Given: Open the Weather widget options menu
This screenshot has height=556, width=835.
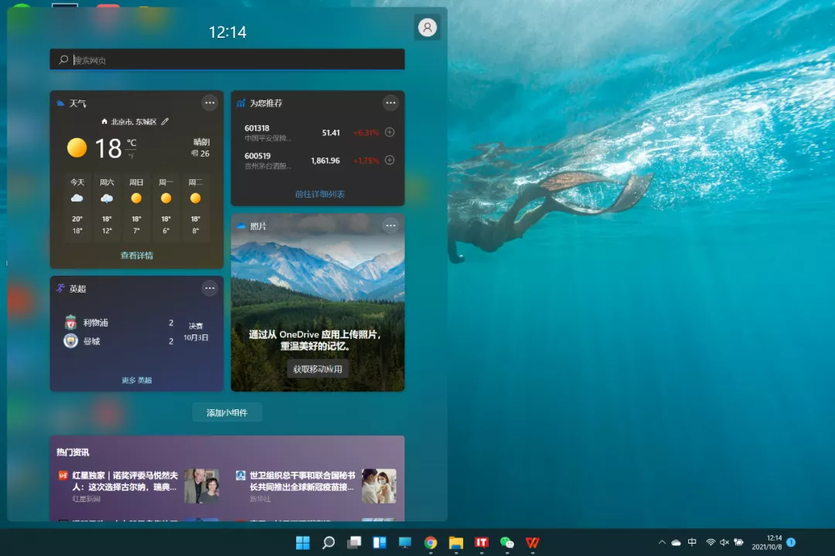Looking at the screenshot, I should 210,103.
